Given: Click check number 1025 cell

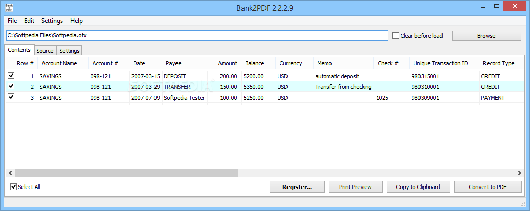Looking at the screenshot, I should (392, 98).
